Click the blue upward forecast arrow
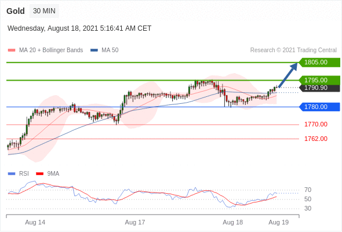The width and height of the screenshot is (342, 232). point(288,75)
